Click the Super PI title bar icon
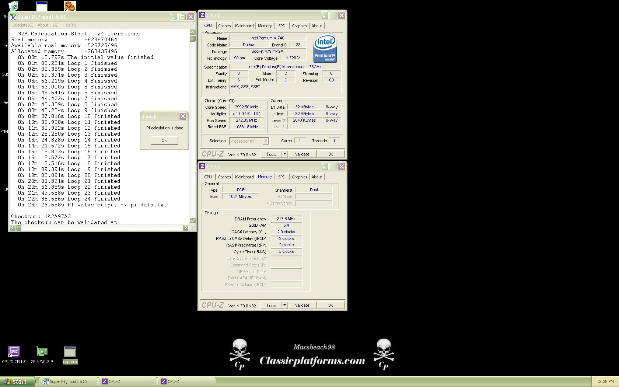 click(x=13, y=17)
